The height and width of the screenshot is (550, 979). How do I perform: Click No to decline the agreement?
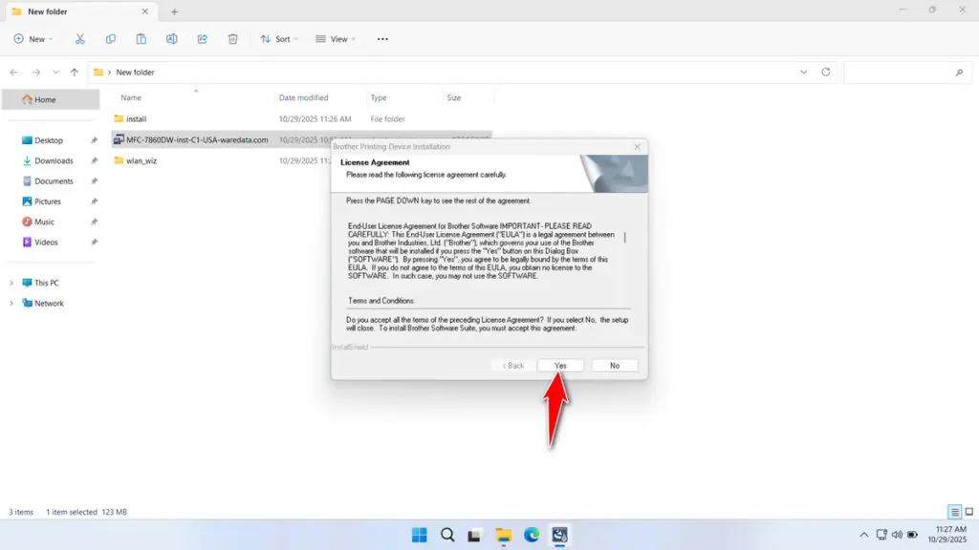(x=615, y=365)
